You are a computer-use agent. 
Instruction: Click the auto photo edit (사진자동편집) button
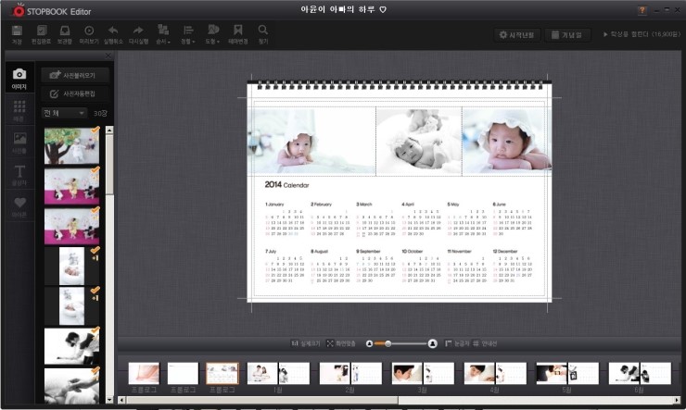75,94
